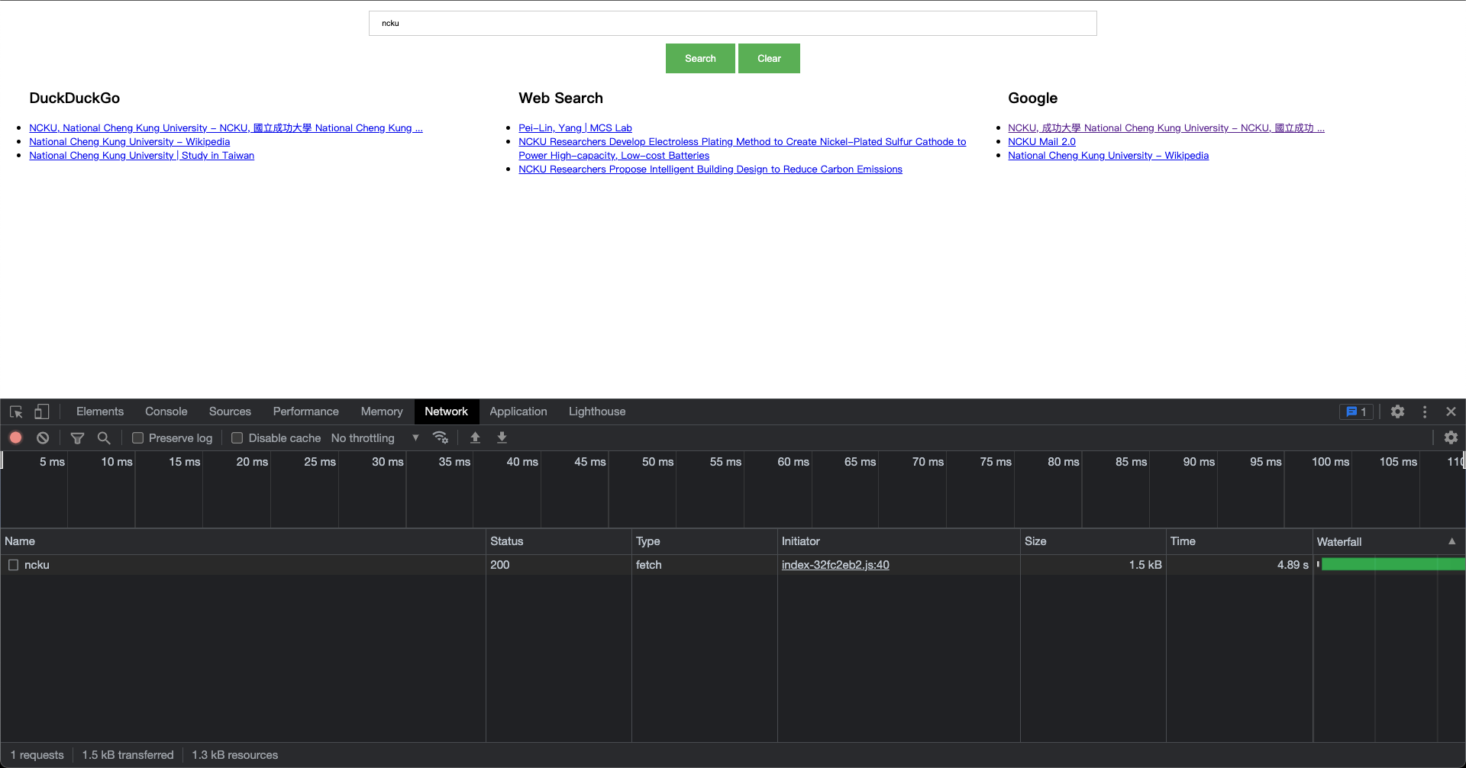Sort requests by Time column header
This screenshot has width=1466, height=768.
coord(1239,541)
